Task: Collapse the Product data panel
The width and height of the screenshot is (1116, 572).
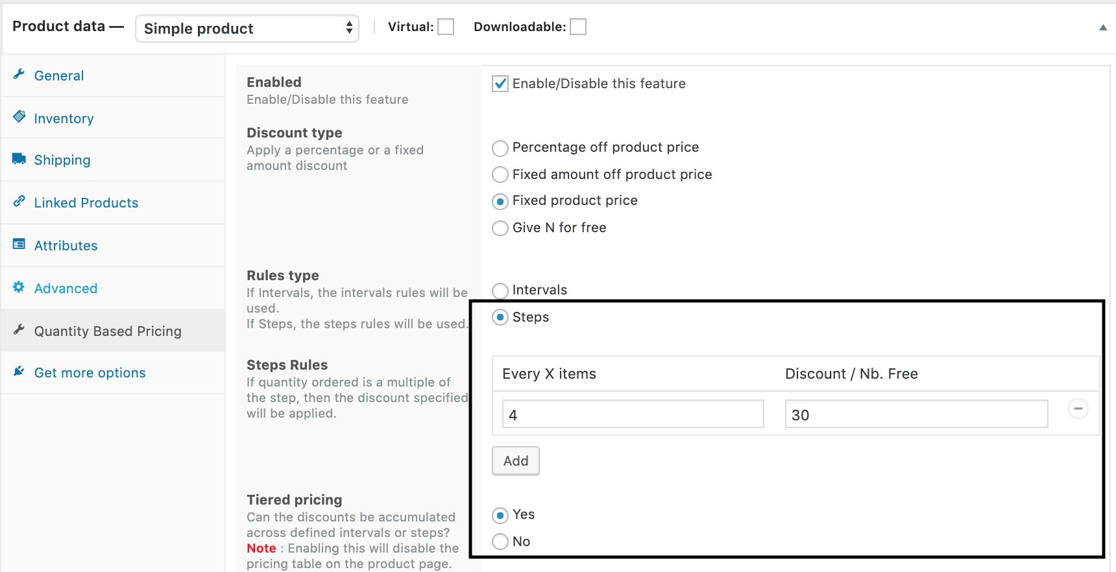Action: 1102,27
